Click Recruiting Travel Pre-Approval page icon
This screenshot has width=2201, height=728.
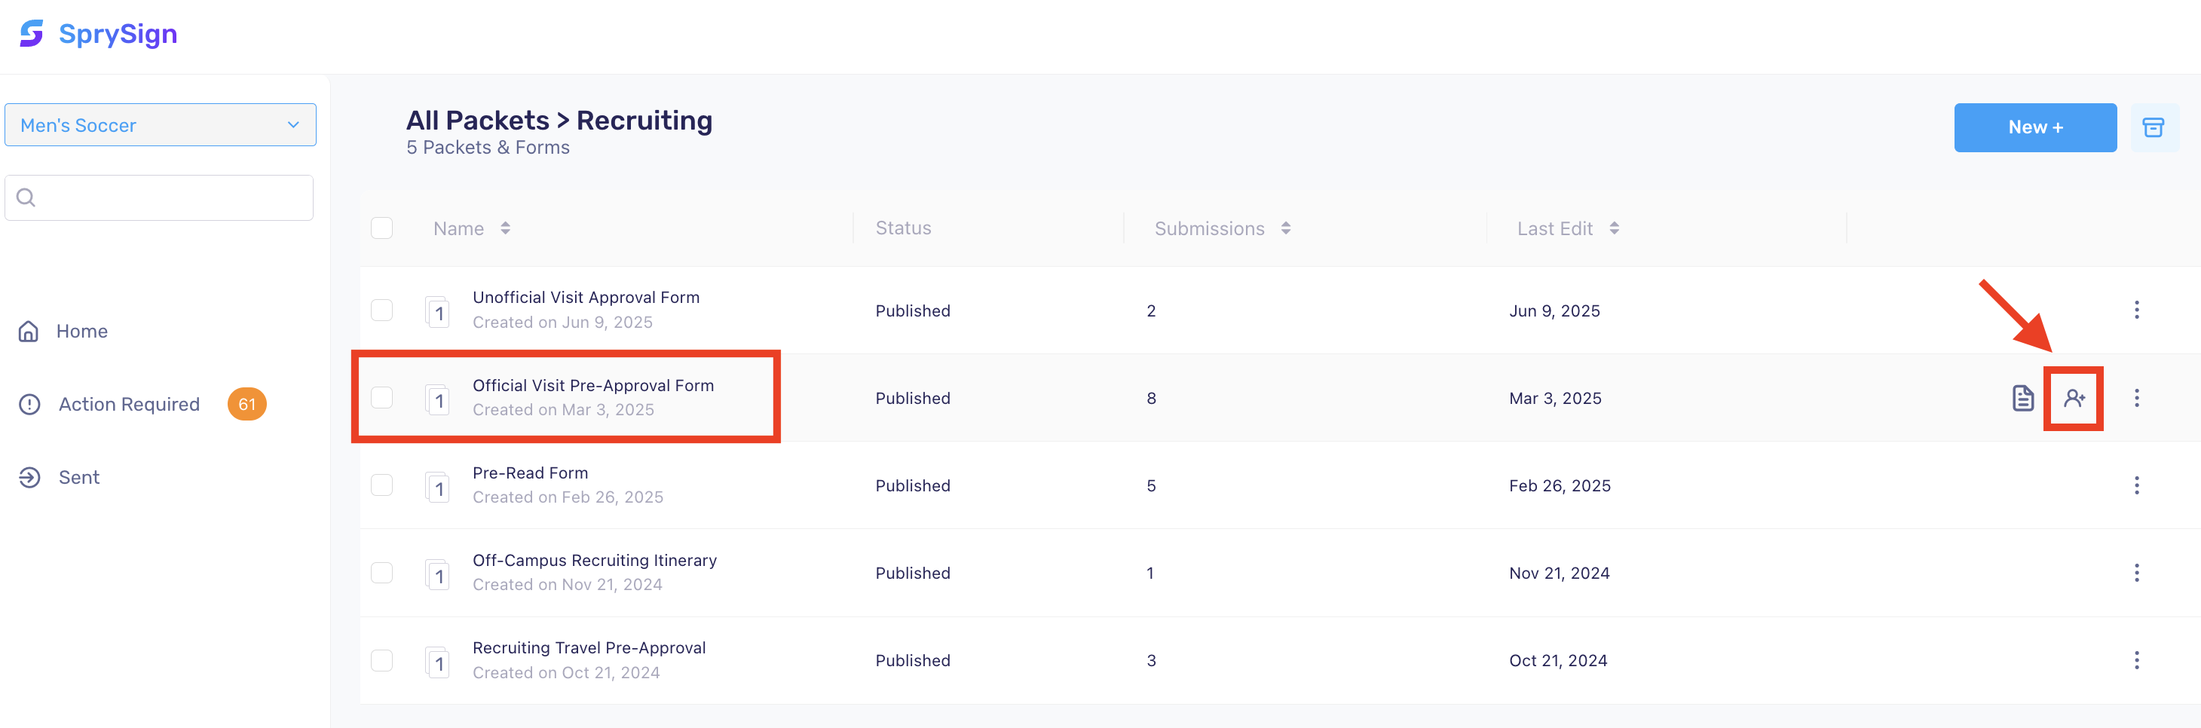click(437, 662)
